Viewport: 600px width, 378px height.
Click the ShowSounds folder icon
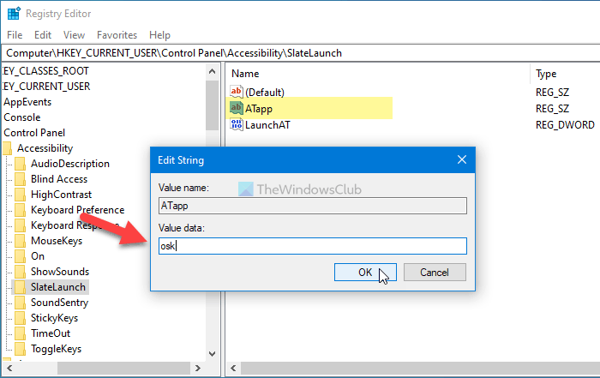pos(20,272)
